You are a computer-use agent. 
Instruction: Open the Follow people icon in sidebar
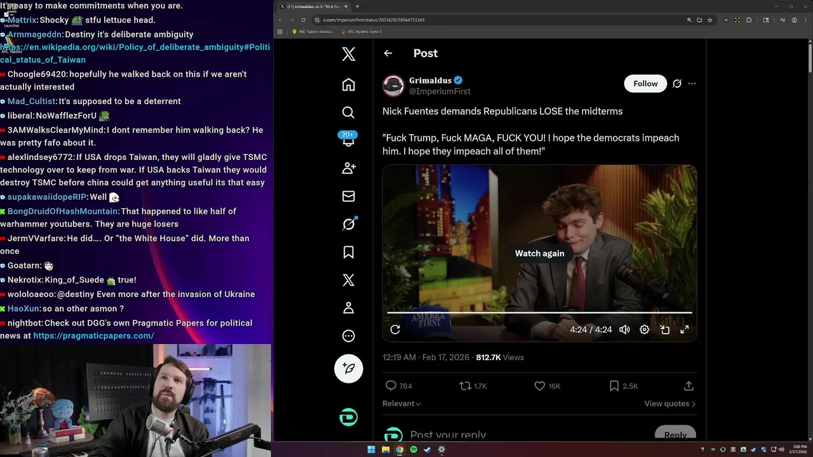click(x=348, y=168)
